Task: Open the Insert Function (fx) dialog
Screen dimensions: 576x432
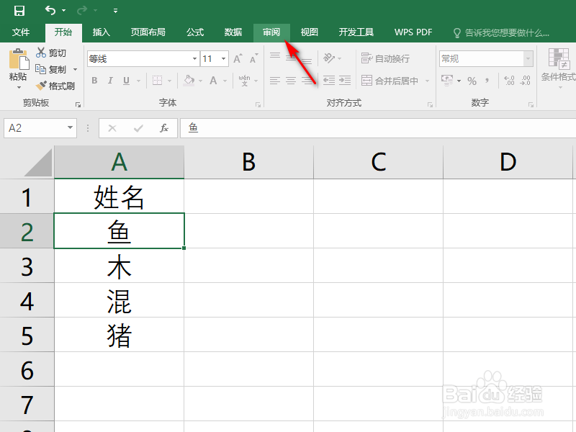Action: coord(164,128)
